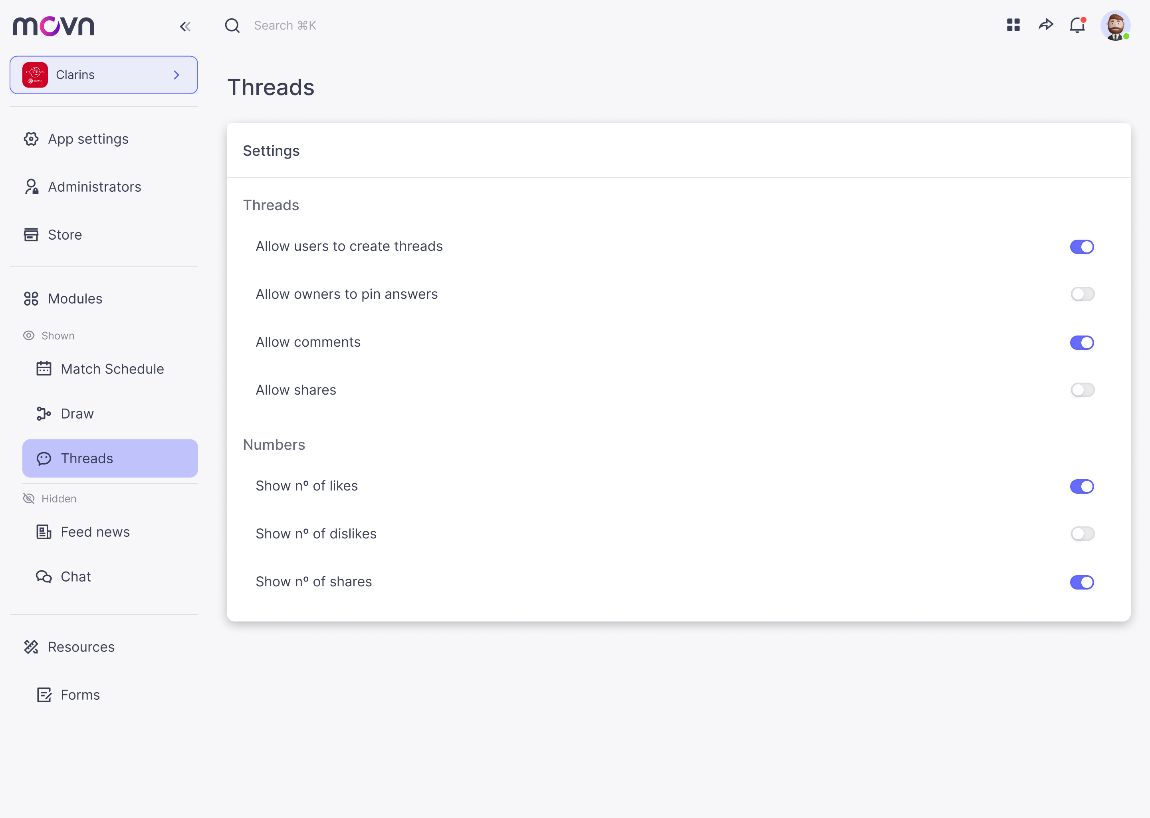The image size is (1150, 818).
Task: Turn on Show nº of dislikes
Action: point(1082,534)
